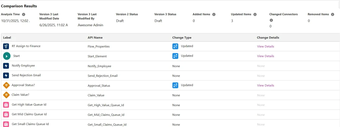Click the Awesome Admin modified-by value
Image resolution: width=340 pixels, height=127 pixels.
click(x=90, y=25)
